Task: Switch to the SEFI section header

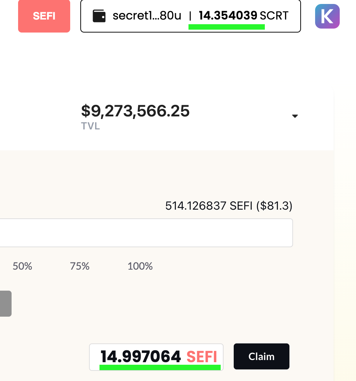Action: point(44,16)
